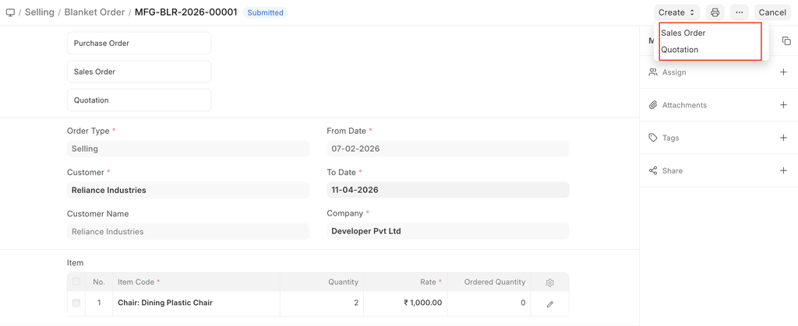Image resolution: width=798 pixels, height=326 pixels.
Task: Toggle select-all checkbox in Item table
Action: click(x=76, y=282)
